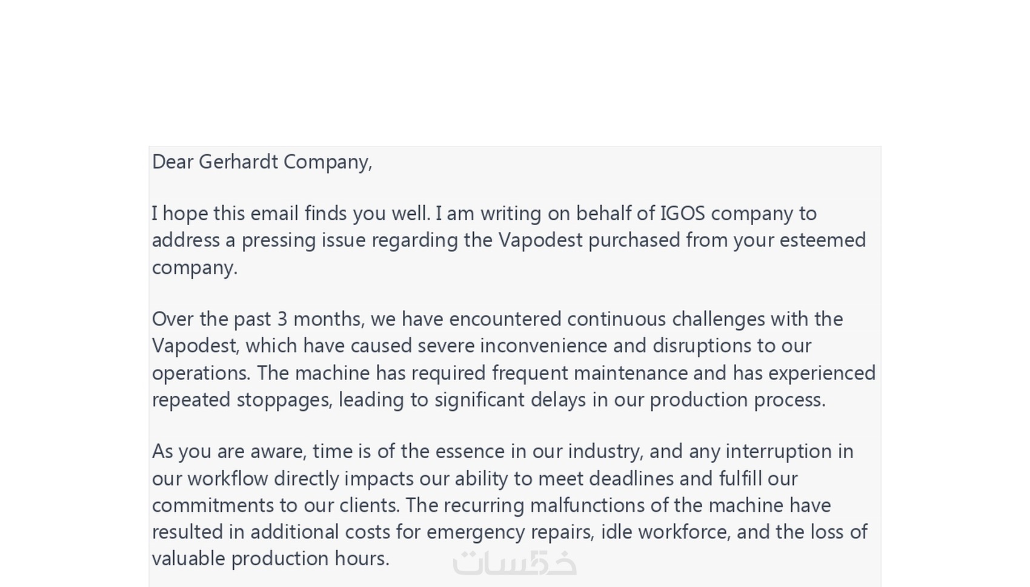Click the phrase "production process."
1030x587 pixels.
pyautogui.click(x=737, y=400)
